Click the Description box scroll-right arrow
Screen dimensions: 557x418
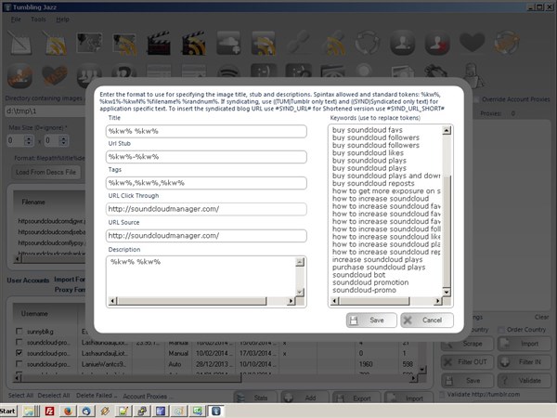coord(291,301)
